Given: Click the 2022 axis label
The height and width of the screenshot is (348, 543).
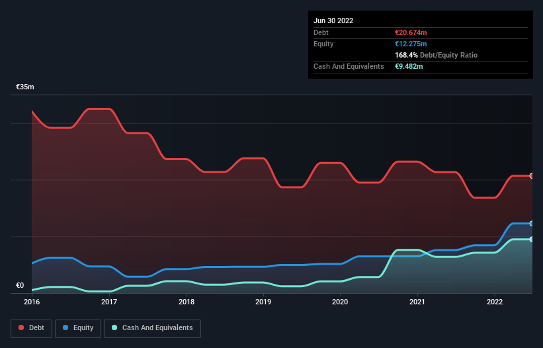Looking at the screenshot, I should pyautogui.click(x=495, y=302).
